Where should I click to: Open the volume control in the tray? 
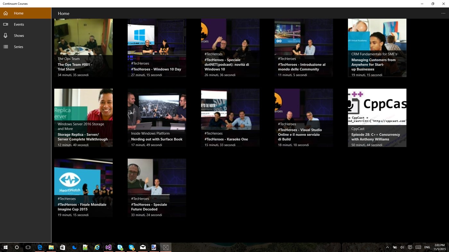tap(402, 247)
